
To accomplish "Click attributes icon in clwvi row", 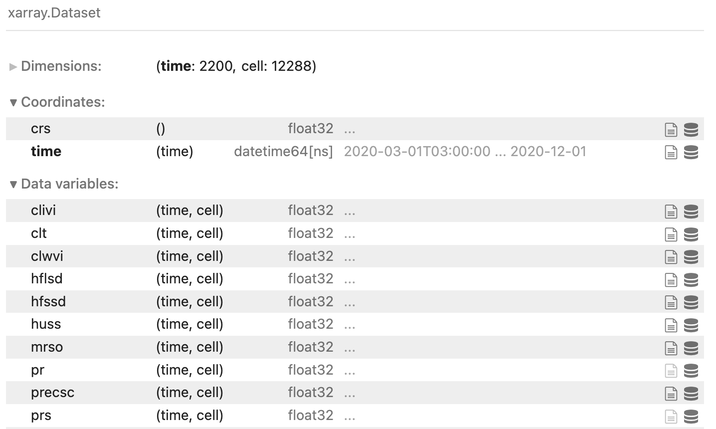I will [671, 257].
